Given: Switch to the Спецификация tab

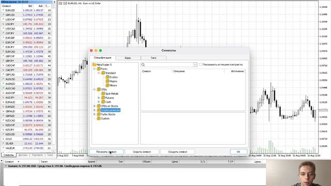Looking at the screenshot, I should [102, 58].
